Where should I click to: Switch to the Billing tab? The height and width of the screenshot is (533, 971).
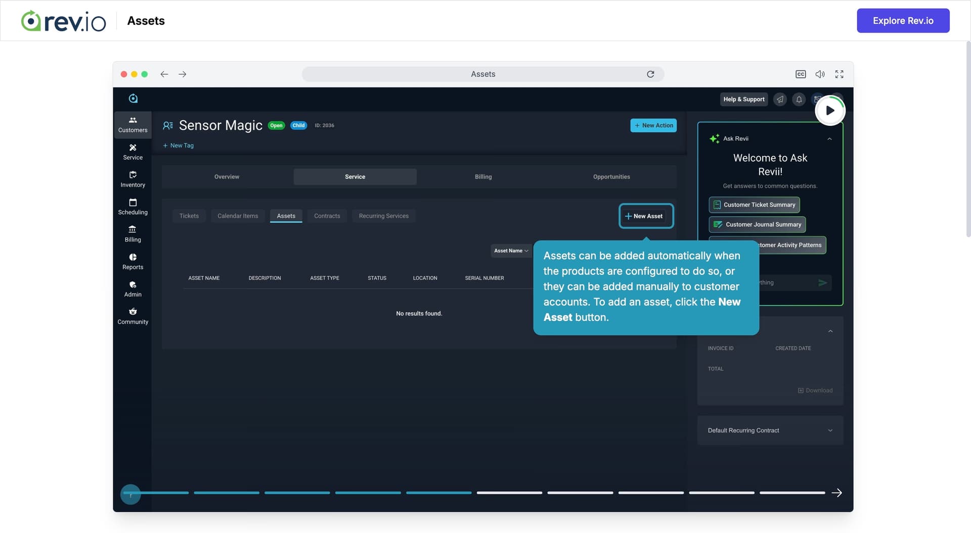[483, 176]
